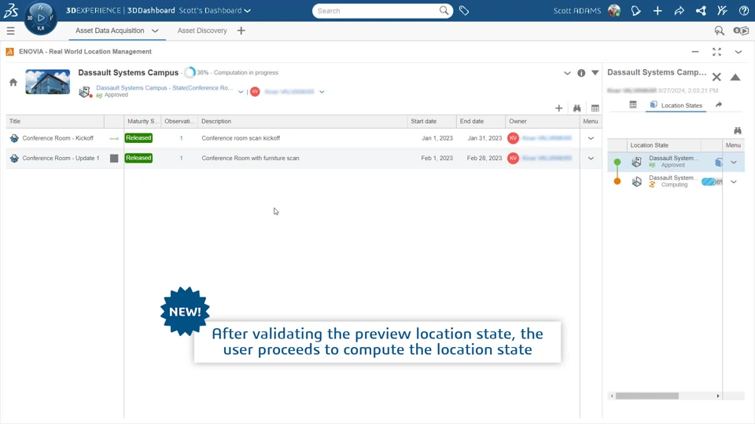
Task: Open the help question mark icon
Action: pyautogui.click(x=743, y=10)
